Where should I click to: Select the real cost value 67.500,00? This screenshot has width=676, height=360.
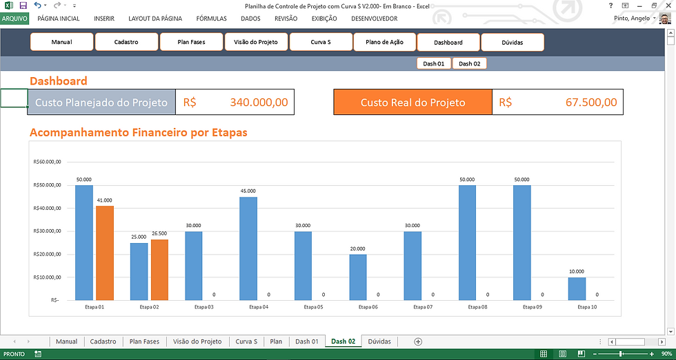point(557,103)
